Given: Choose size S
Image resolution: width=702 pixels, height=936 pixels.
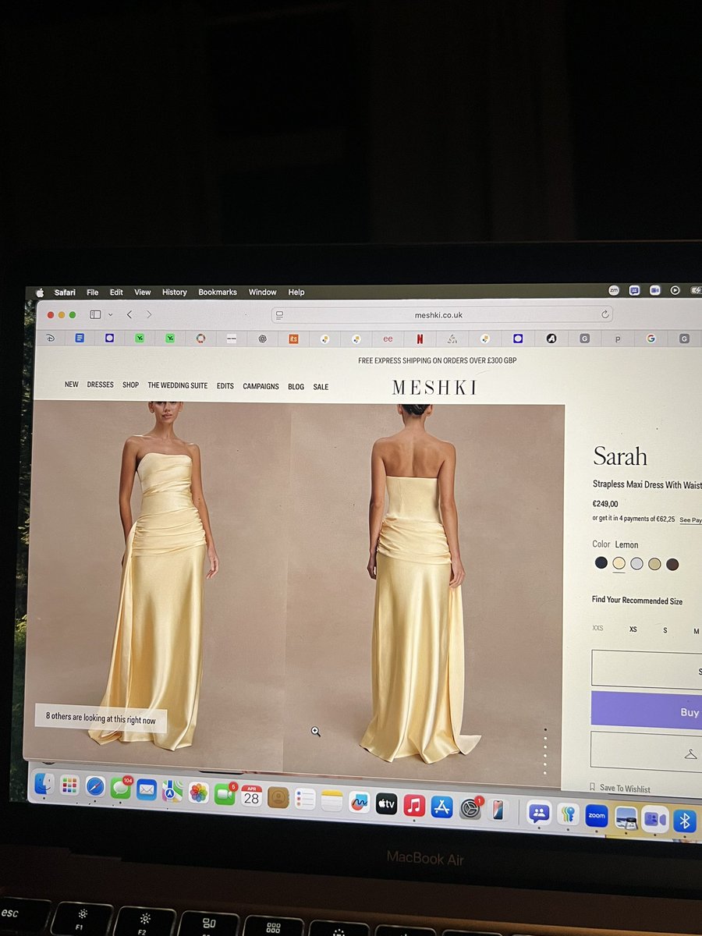Looking at the screenshot, I should (665, 629).
